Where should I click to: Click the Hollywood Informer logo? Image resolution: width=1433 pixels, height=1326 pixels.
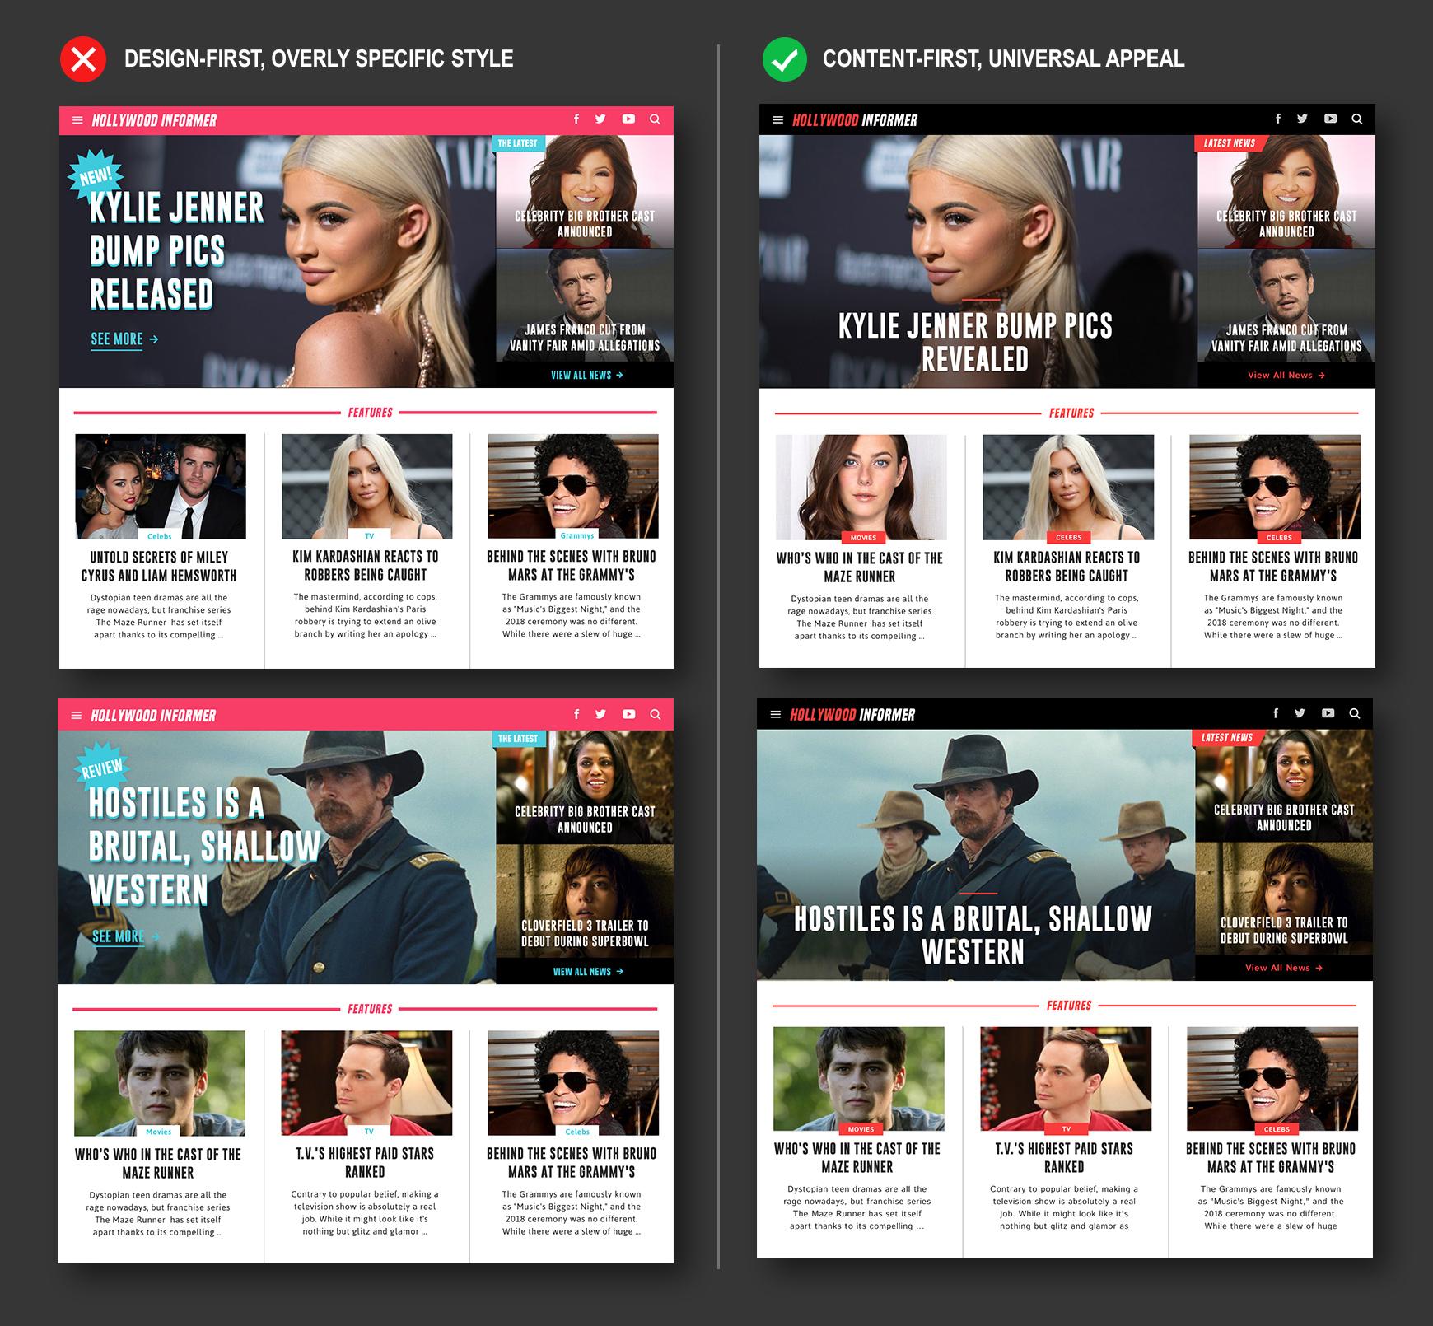pos(155,119)
